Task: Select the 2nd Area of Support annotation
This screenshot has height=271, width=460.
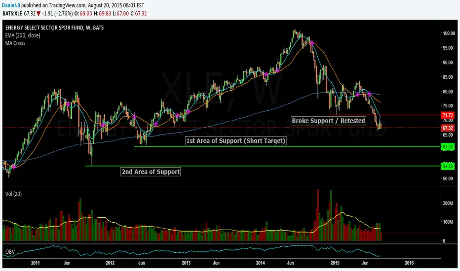Action: pos(151,171)
